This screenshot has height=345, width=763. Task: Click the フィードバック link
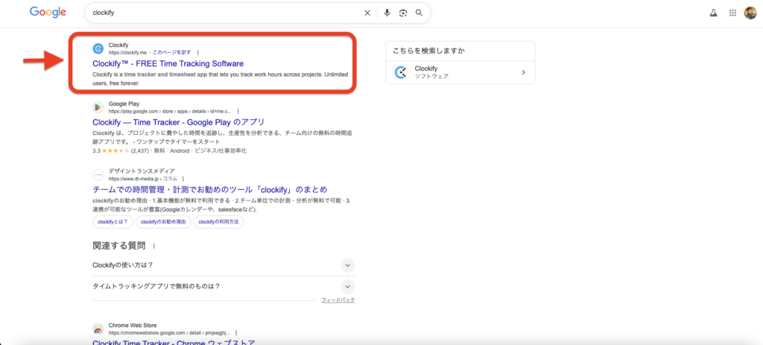click(x=338, y=300)
